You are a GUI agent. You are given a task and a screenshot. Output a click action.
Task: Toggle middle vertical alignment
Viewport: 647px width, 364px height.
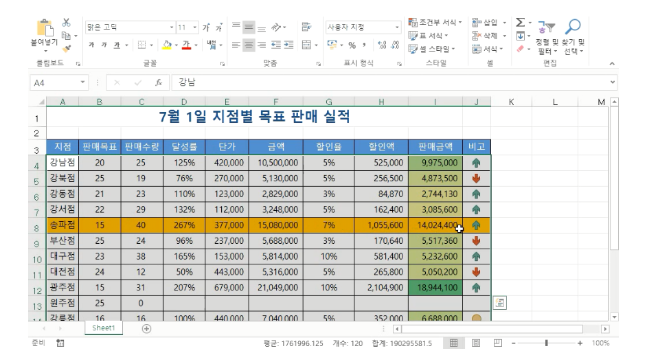tap(249, 27)
